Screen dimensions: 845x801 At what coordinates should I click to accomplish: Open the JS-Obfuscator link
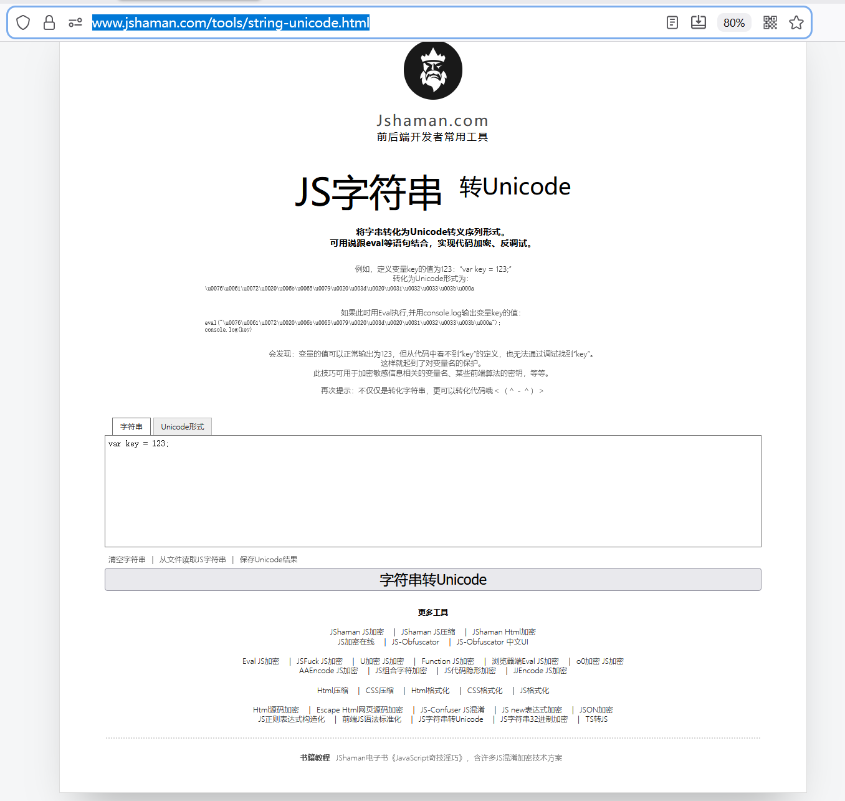416,642
